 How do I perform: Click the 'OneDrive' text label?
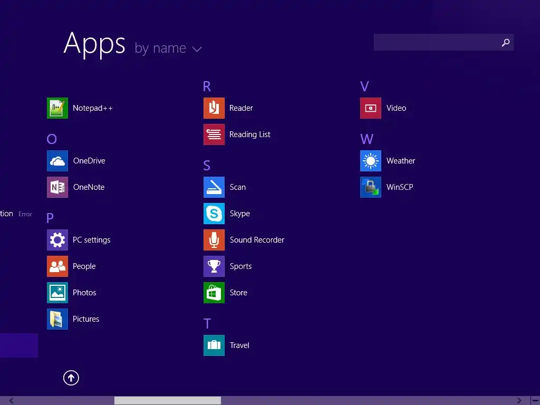click(89, 161)
